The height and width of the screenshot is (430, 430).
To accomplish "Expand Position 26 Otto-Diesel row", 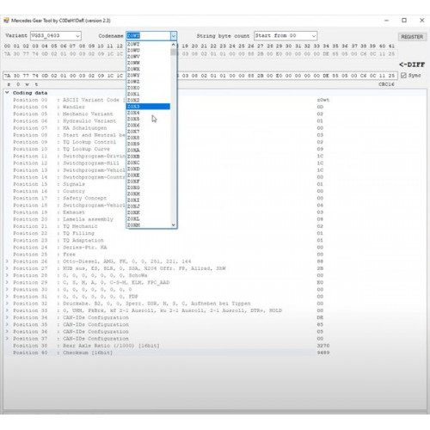I will click(7, 261).
